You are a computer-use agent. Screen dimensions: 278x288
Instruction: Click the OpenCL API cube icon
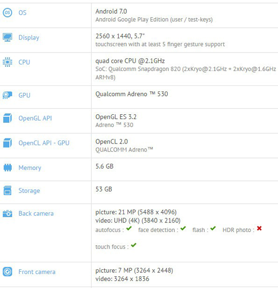pos(8,143)
